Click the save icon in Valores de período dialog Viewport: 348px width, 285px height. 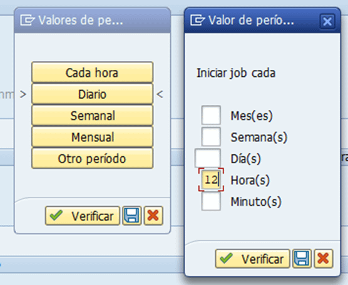[132, 216]
